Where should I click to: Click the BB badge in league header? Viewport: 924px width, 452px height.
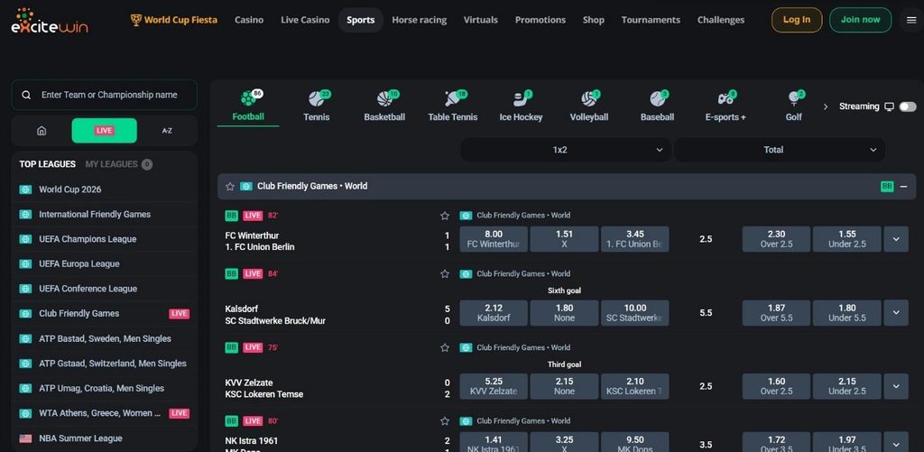pos(887,186)
